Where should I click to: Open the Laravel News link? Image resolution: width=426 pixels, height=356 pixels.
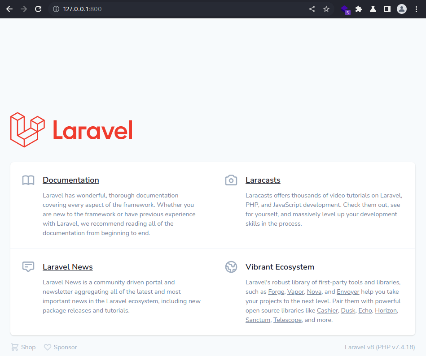(68, 267)
